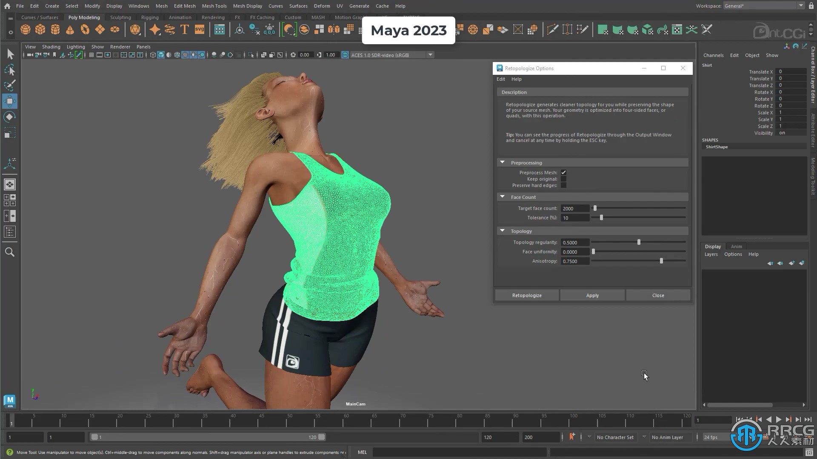Click the Retopologize button
Viewport: 817px width, 459px height.
[x=526, y=295]
